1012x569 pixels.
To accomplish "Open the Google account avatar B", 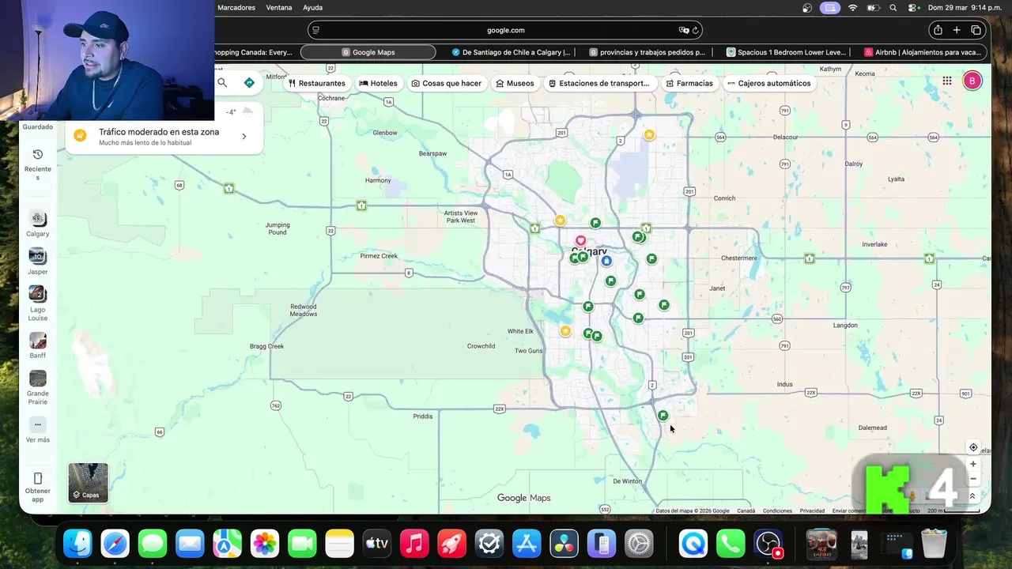I will pyautogui.click(x=972, y=81).
